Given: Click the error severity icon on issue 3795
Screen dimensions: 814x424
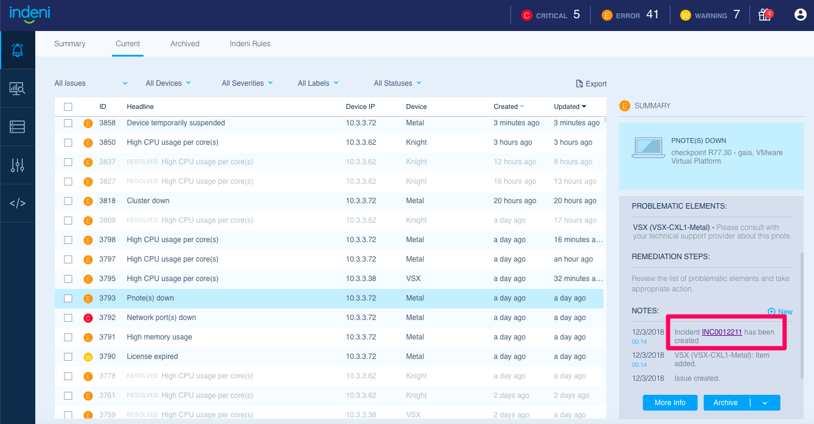Looking at the screenshot, I should pos(88,279).
